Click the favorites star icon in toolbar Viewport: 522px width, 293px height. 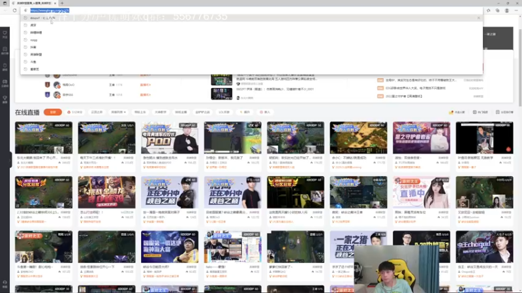pyautogui.click(x=488, y=10)
